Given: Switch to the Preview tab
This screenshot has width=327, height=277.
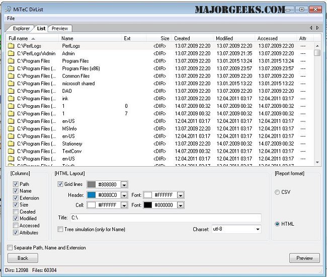Looking at the screenshot, I should pos(60,28).
